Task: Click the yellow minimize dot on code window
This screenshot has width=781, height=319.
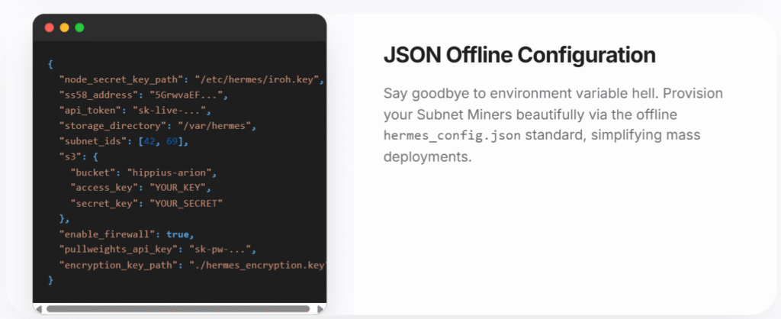Action: click(65, 27)
